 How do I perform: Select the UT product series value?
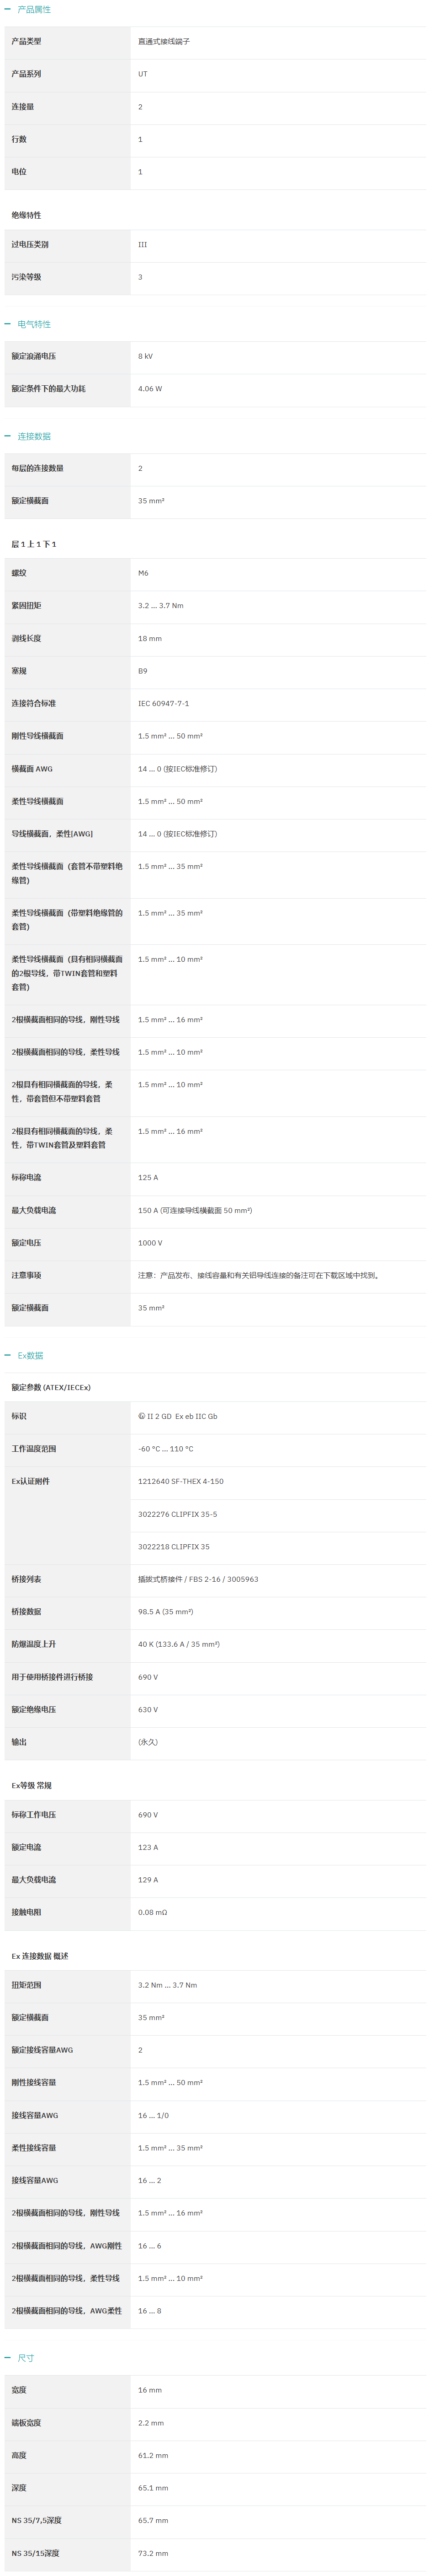[143, 74]
